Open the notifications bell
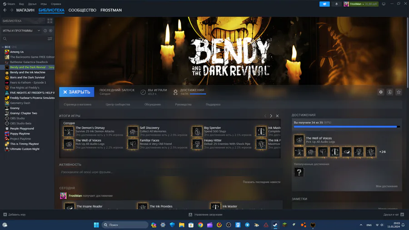 (x=336, y=4)
